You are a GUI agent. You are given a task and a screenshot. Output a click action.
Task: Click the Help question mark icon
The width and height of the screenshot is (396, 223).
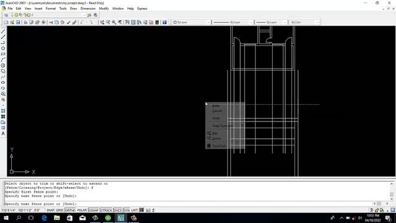[165, 22]
